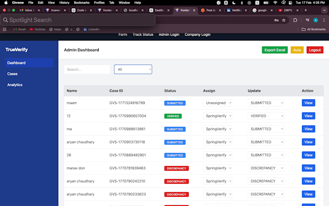Image resolution: width=329 pixels, height=206 pixels.
Task: View case GVS-1770990657004
Action: click(x=309, y=116)
